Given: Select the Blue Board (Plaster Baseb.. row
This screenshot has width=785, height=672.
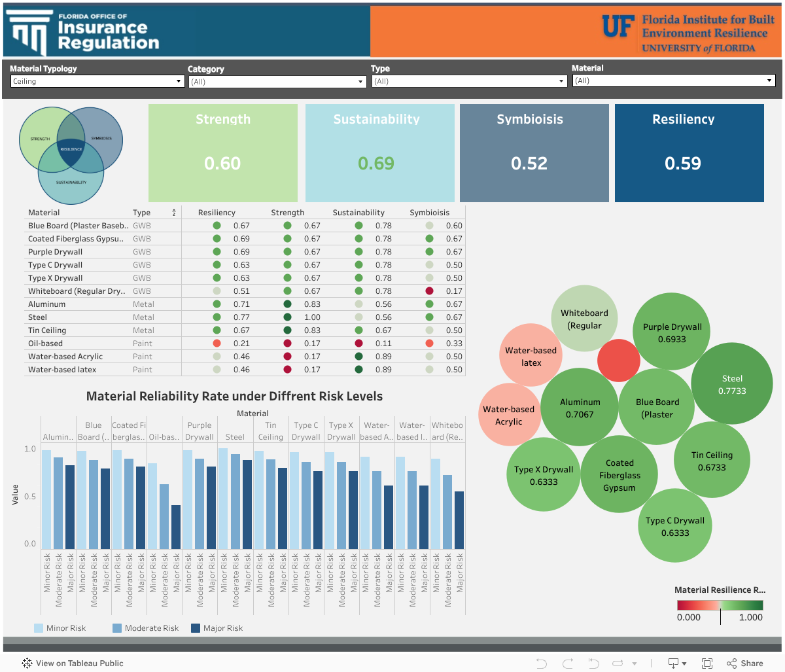Looking at the screenshot, I should (x=244, y=226).
